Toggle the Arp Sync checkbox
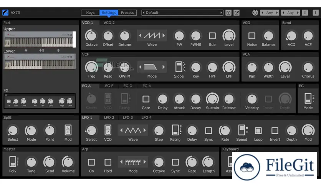This screenshot has height=186, width=321. tap(175, 162)
